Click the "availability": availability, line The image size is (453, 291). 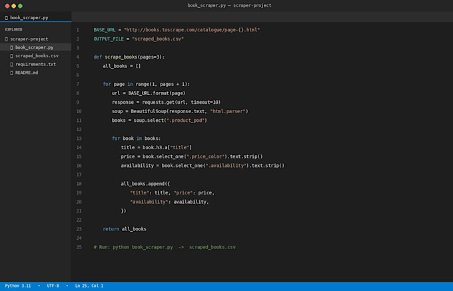click(x=169, y=202)
